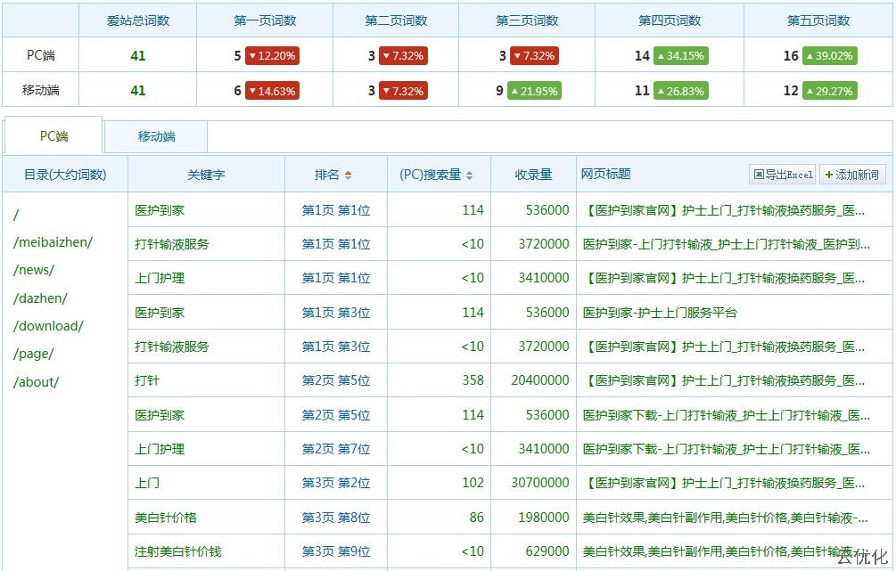The width and height of the screenshot is (896, 571).
Task: Choose the /download/ directory
Action: [48, 326]
